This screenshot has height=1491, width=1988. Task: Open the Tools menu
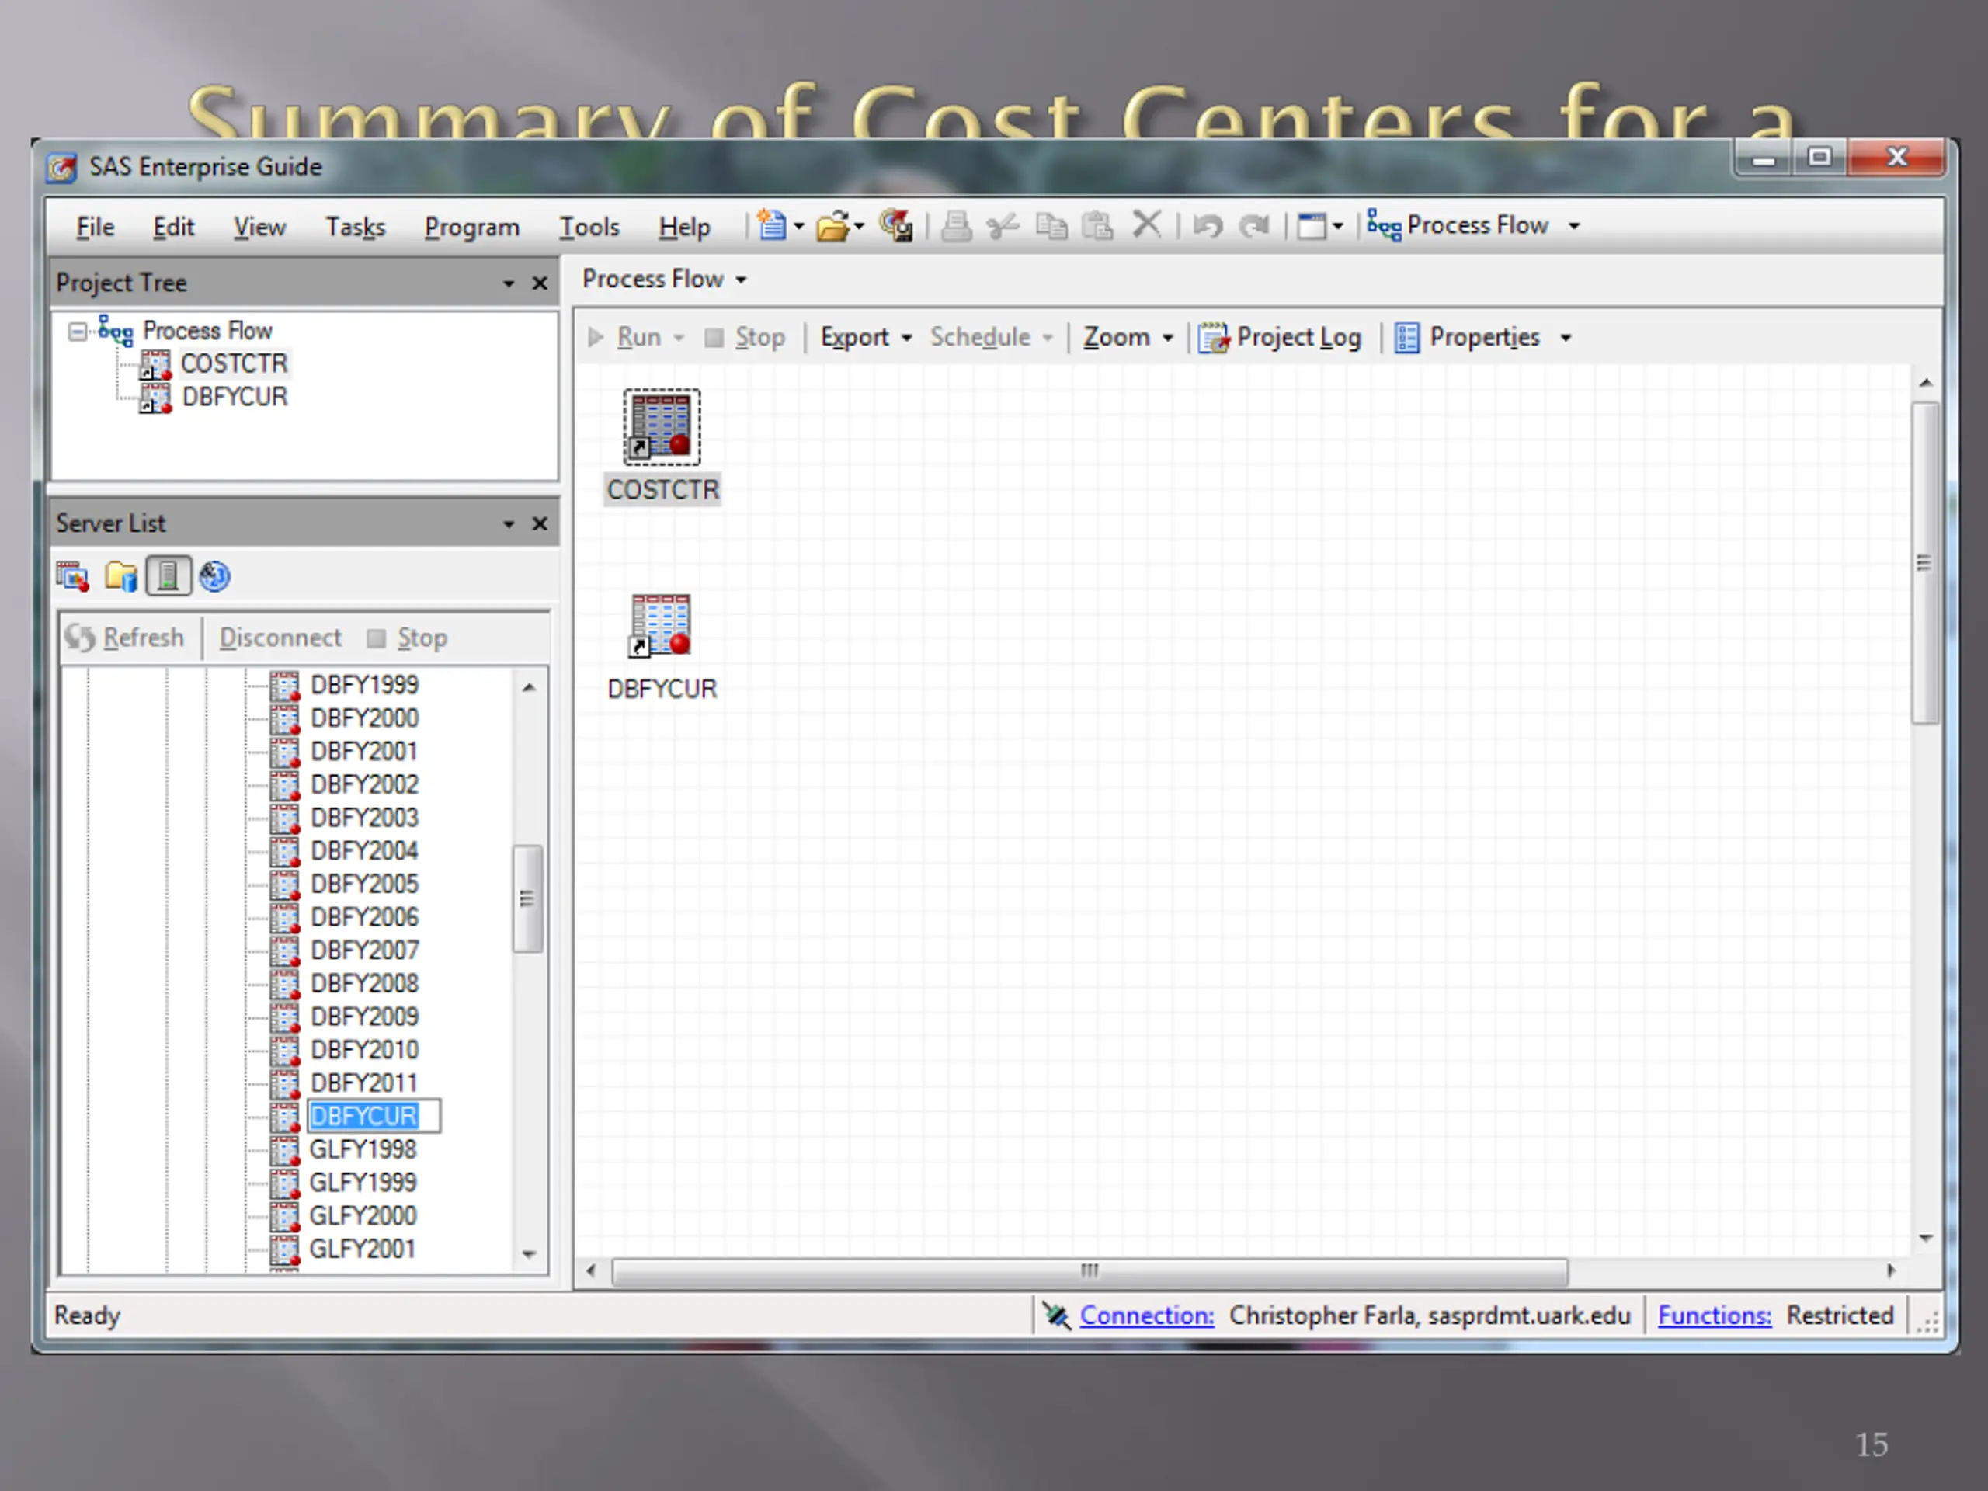click(x=589, y=227)
